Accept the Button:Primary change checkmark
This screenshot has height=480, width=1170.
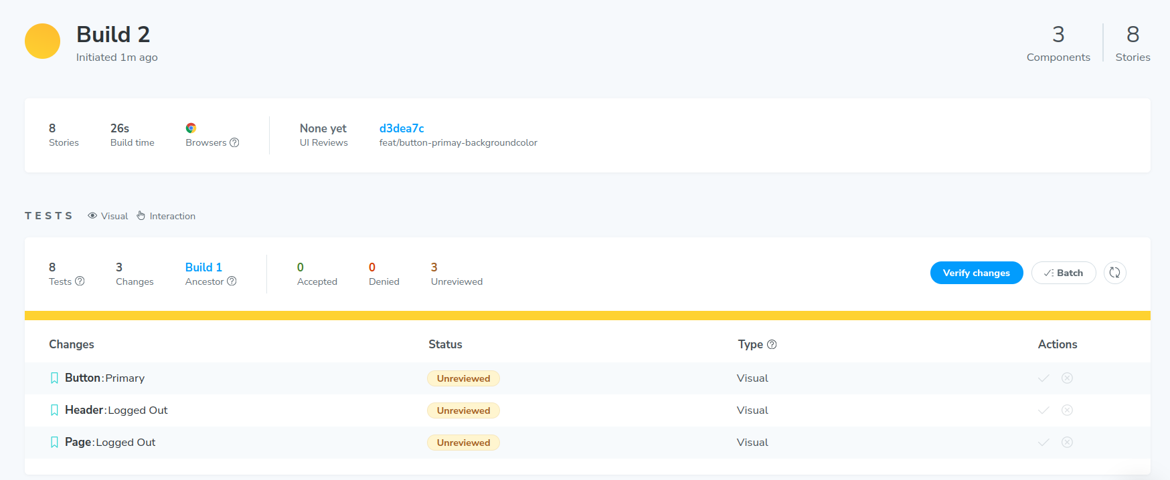point(1043,378)
